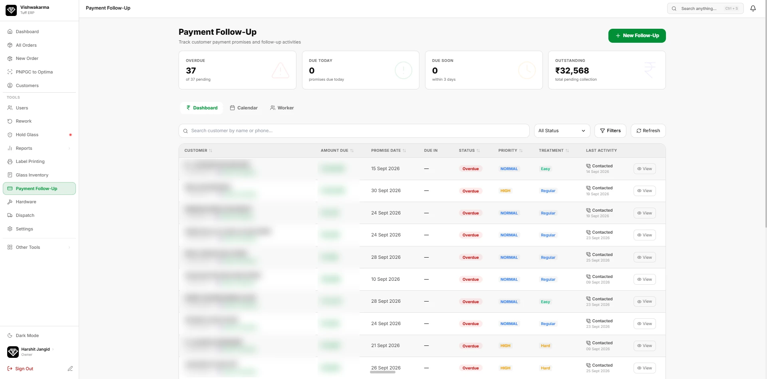Click the Overdue summary card
Screen dimensions: 767x379
click(237, 70)
